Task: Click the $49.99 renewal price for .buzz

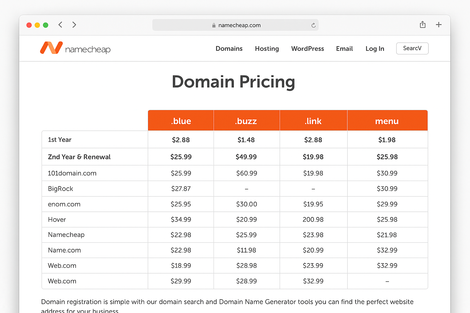Action: [x=246, y=157]
